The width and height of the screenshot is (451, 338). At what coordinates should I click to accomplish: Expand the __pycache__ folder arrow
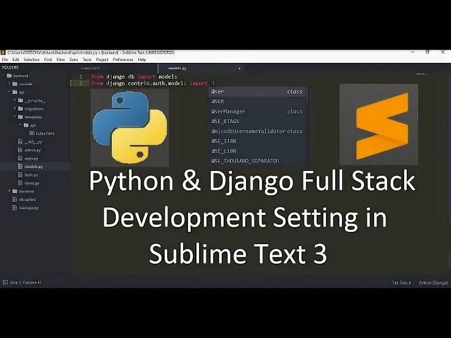click(x=15, y=100)
